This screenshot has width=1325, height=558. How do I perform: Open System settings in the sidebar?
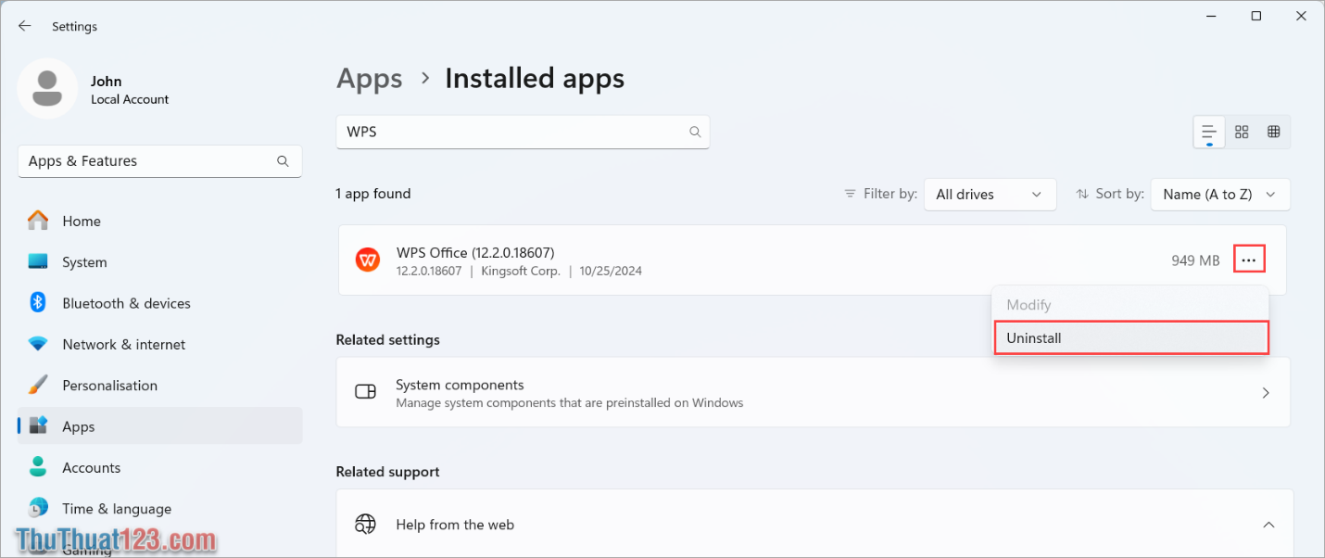pos(159,262)
